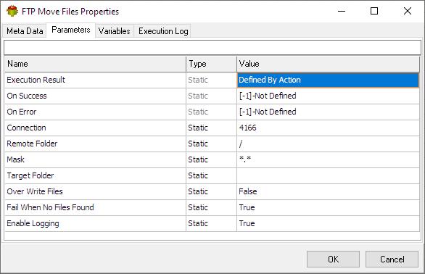
Task: Minimize the properties window
Action: (x=342, y=11)
